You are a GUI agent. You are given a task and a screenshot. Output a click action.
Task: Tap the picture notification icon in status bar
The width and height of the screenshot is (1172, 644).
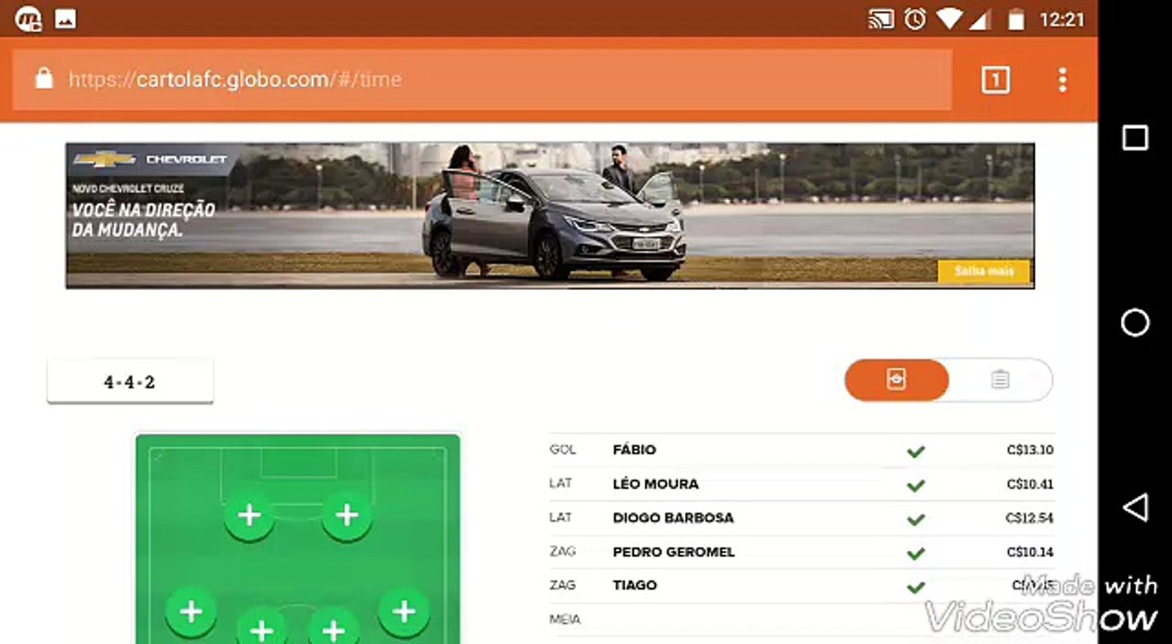point(65,19)
